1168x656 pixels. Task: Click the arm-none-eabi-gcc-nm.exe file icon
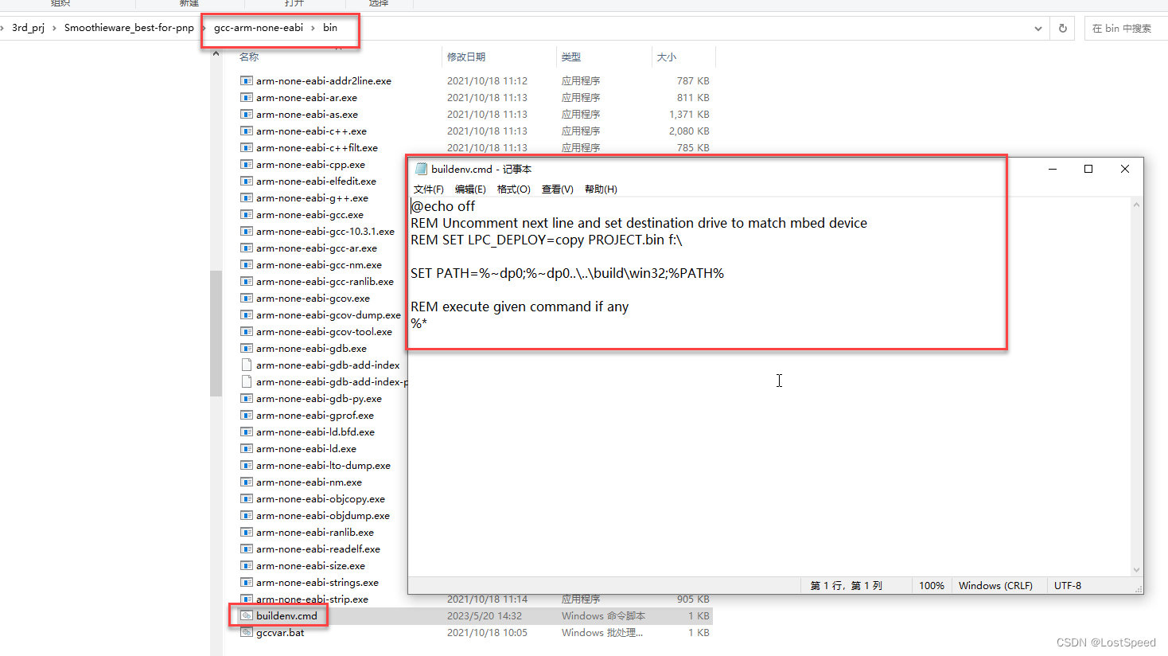[247, 264]
